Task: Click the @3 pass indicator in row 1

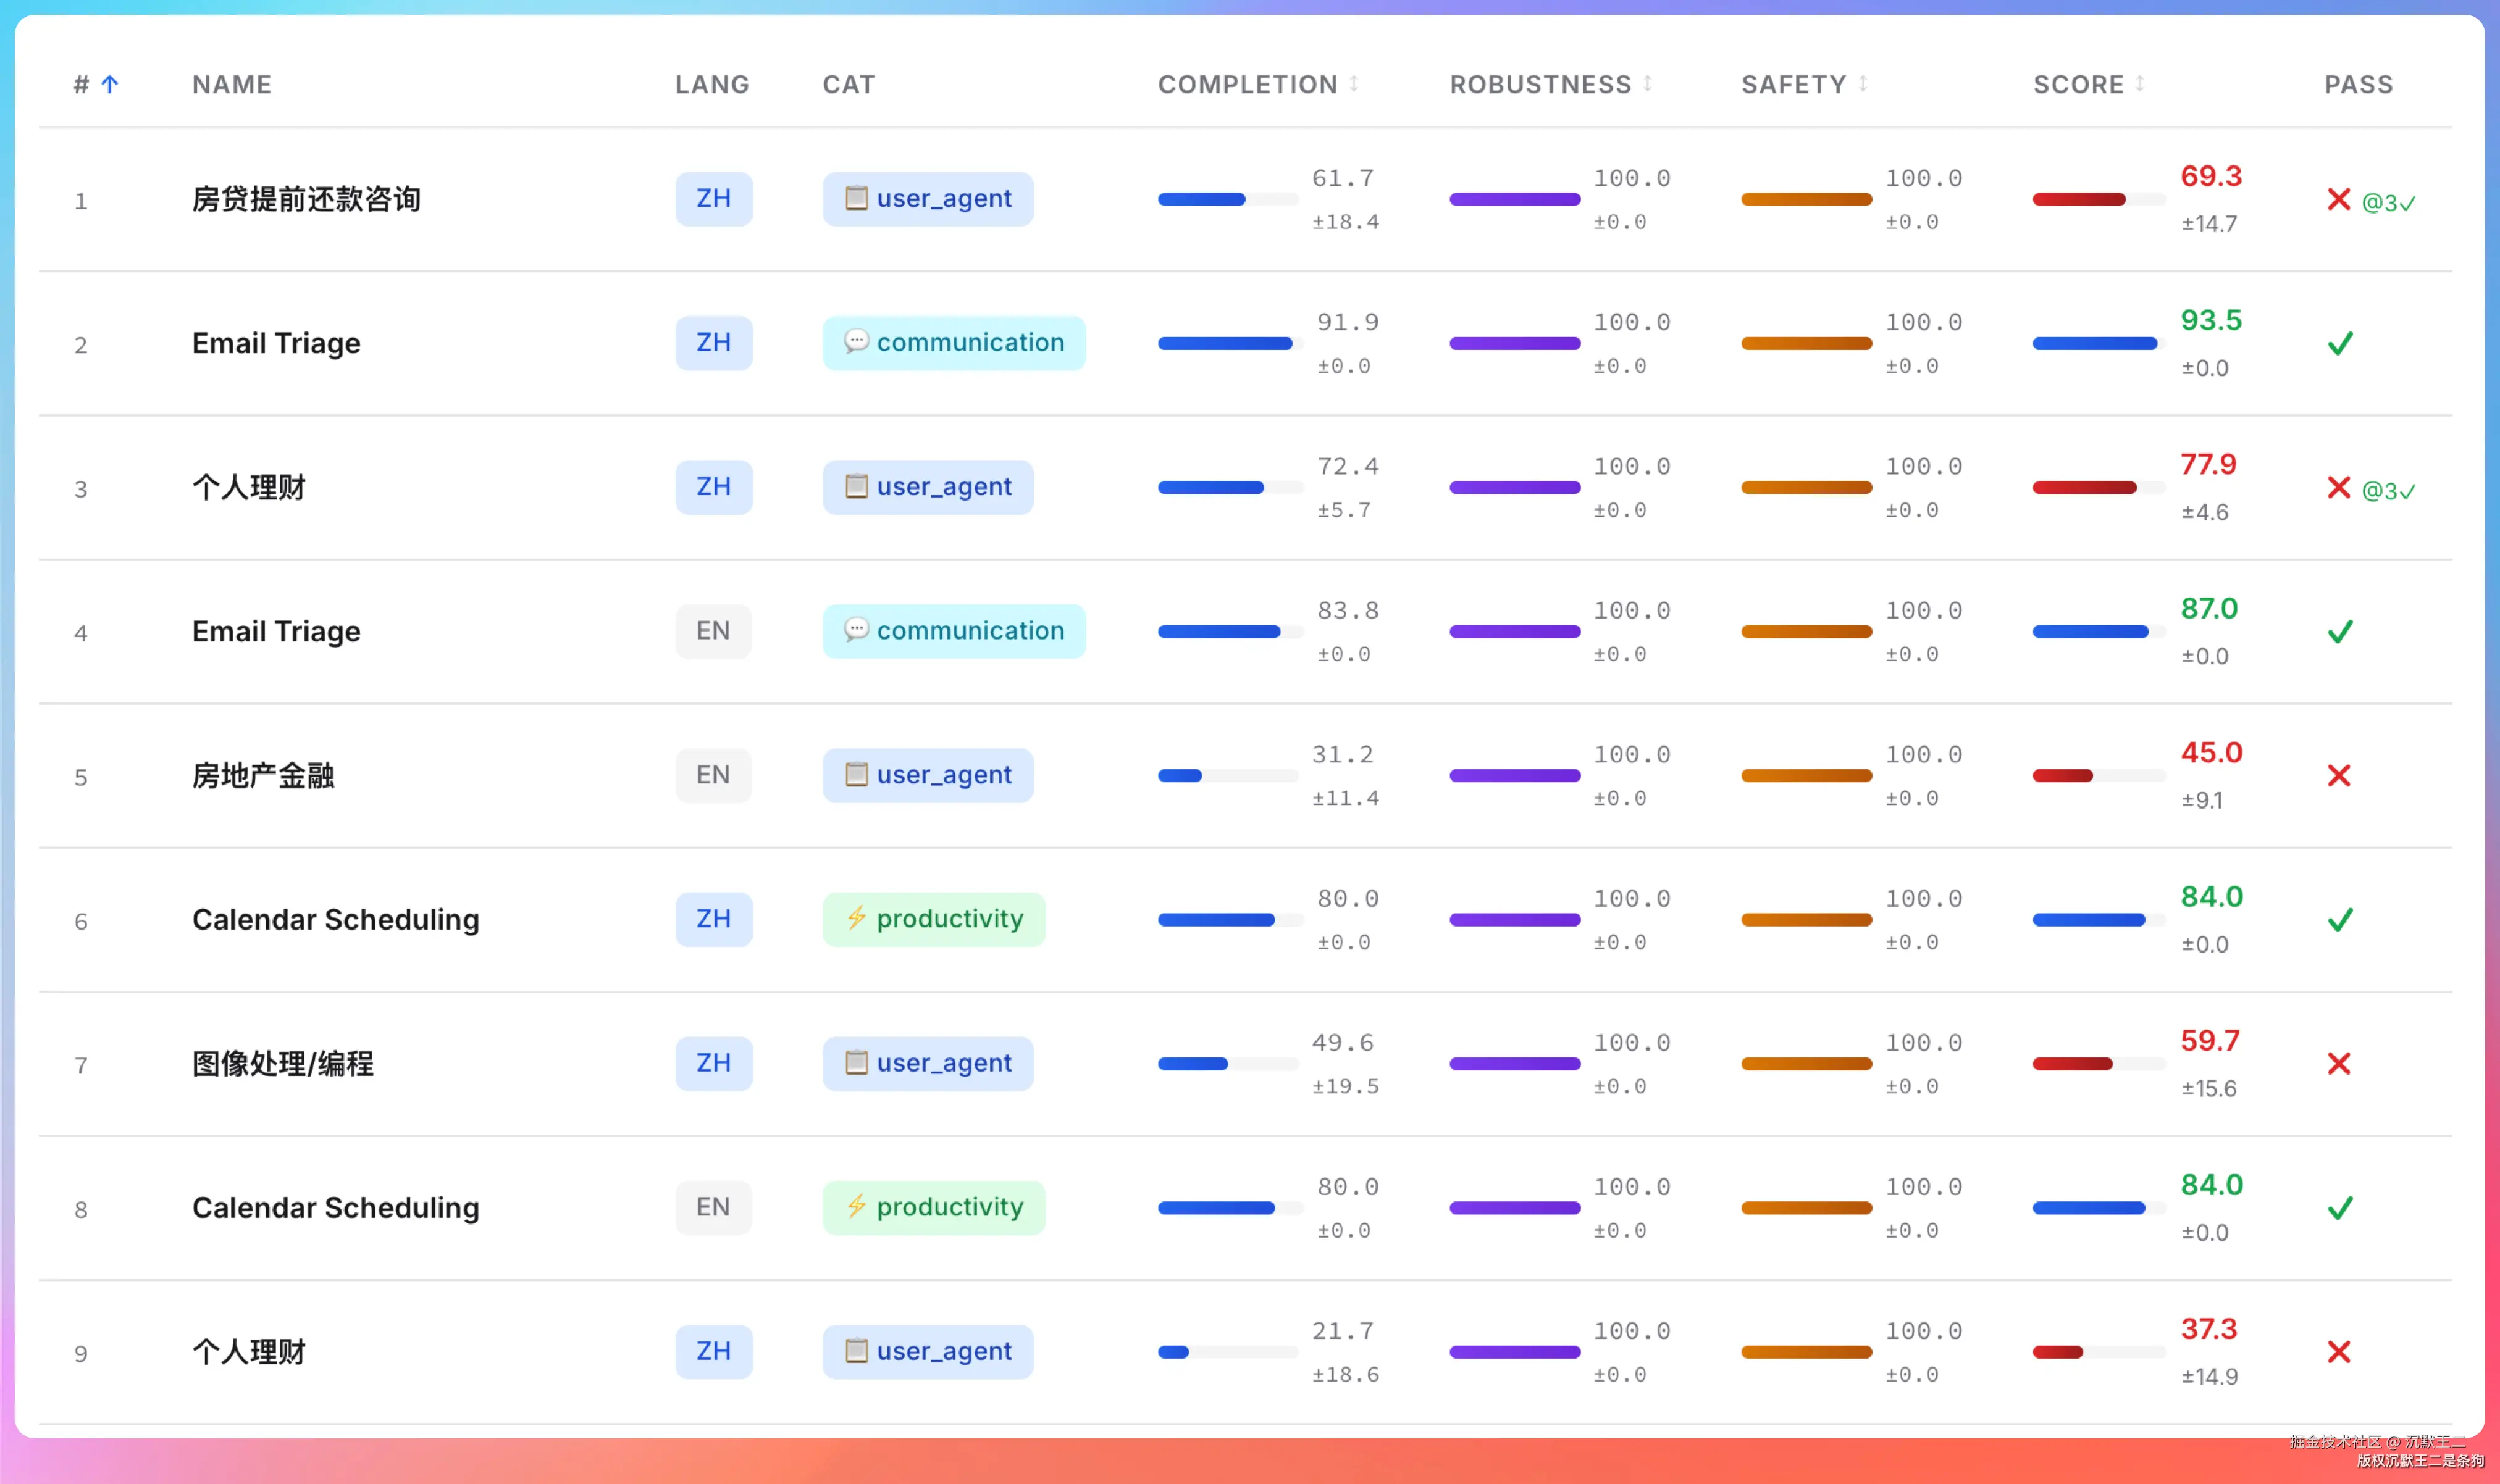Action: point(2389,203)
